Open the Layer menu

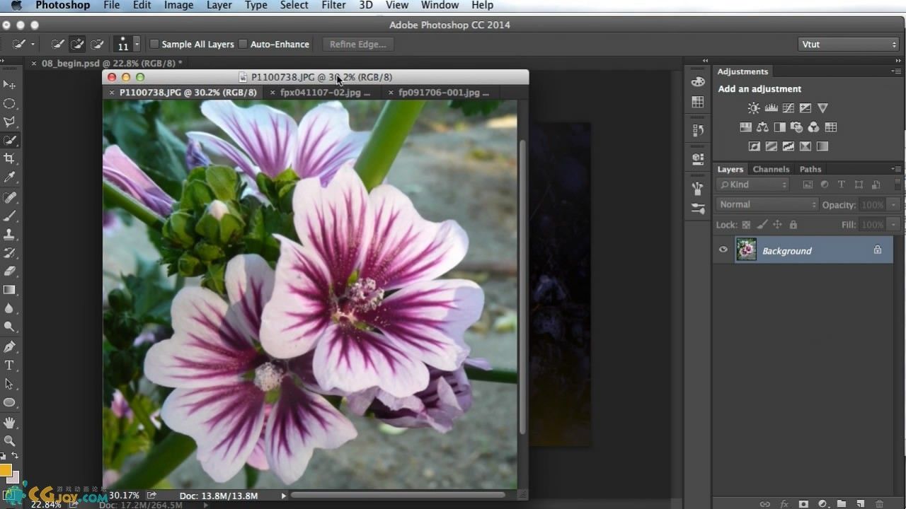click(219, 5)
